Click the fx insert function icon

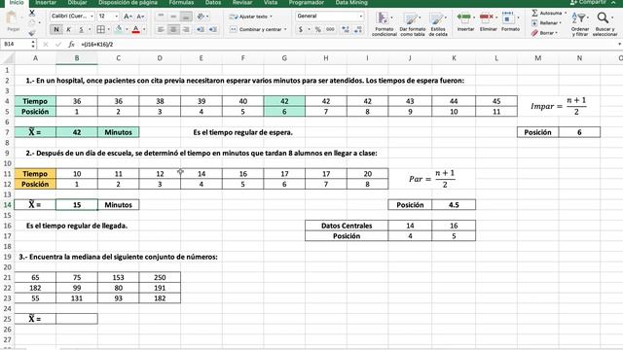[71, 44]
